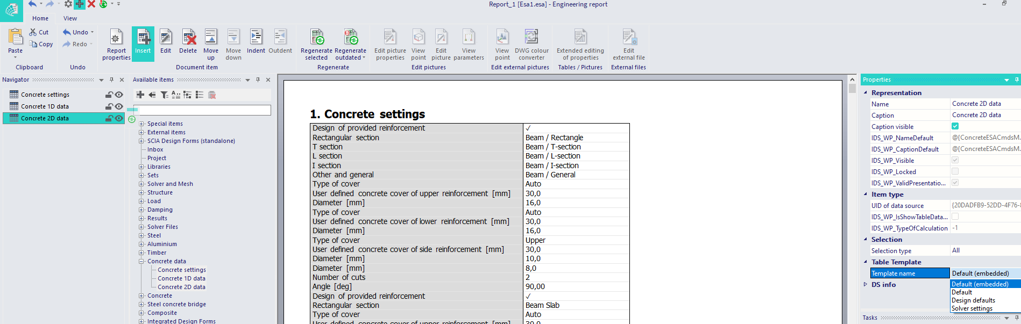Expand the DS info property group
Viewport: 1021px width, 324px height.
866,284
